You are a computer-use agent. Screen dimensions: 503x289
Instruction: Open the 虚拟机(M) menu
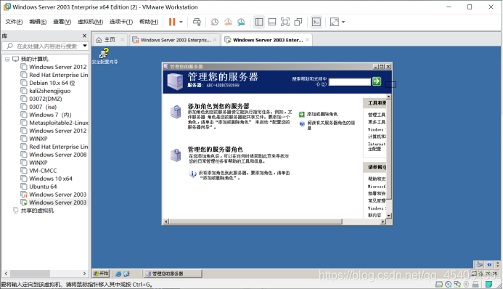90,22
